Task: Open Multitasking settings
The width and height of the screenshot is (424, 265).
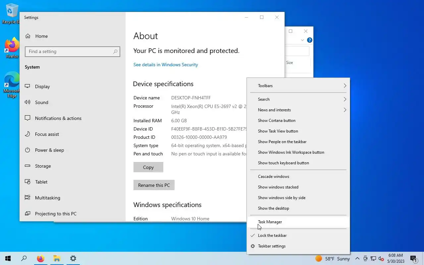Action: coord(72,198)
